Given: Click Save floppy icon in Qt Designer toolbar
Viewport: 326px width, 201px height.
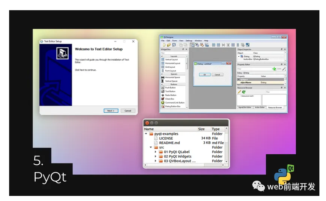Looking at the screenshot, I should point(174,45).
